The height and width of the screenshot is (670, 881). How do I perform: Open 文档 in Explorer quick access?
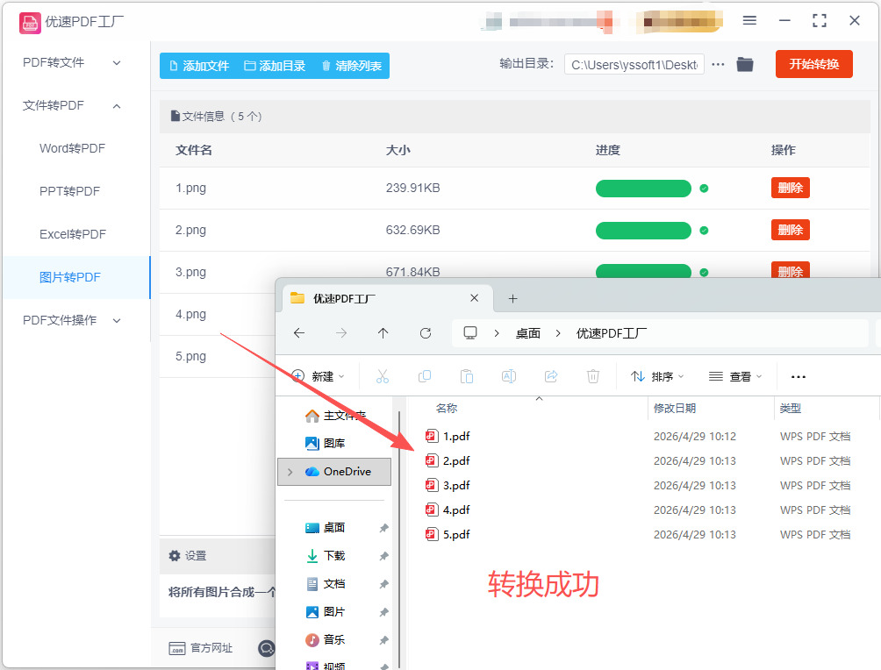tap(326, 584)
